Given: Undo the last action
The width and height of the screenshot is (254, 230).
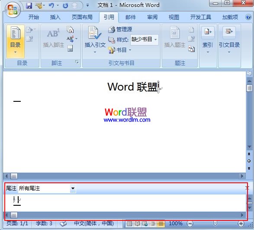Looking at the screenshot, I should [x=51, y=6].
